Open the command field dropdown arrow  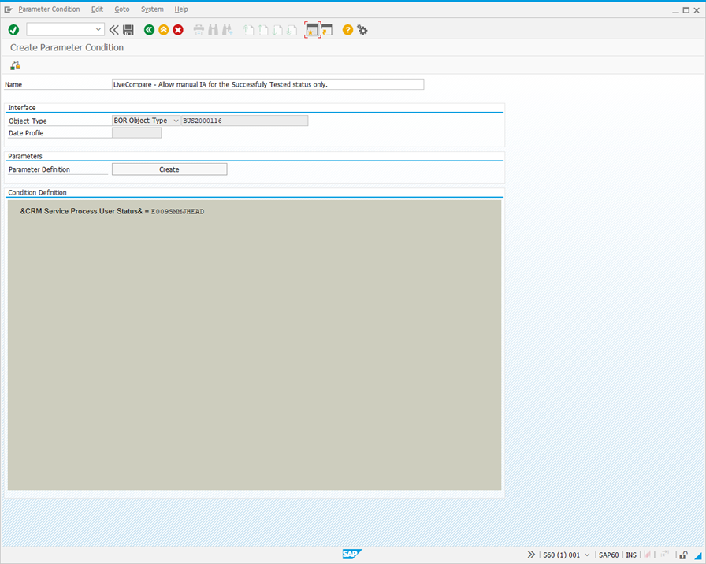98,30
